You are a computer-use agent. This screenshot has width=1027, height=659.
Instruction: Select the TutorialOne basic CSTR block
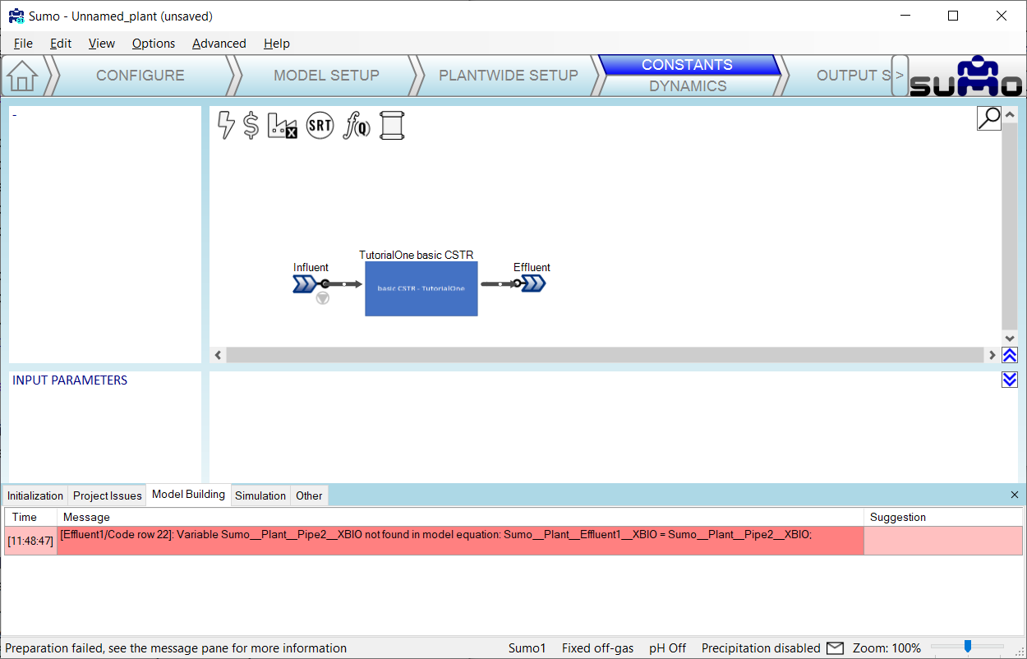point(421,288)
